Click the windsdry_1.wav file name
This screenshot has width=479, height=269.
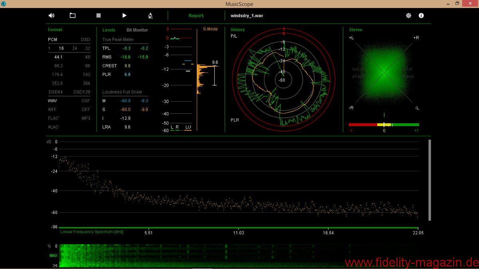click(247, 16)
